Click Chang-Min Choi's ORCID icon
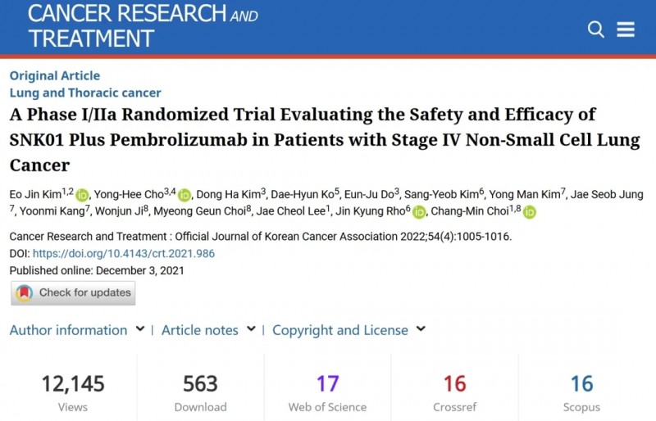 [529, 212]
